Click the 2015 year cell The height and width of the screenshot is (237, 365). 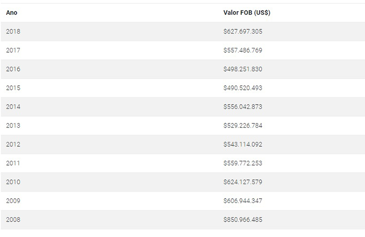[13, 88]
